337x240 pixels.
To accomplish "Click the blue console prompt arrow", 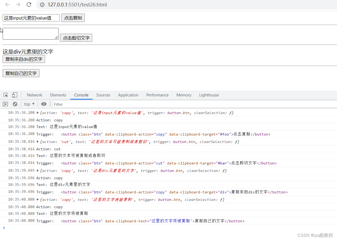I will pyautogui.click(x=4, y=228).
